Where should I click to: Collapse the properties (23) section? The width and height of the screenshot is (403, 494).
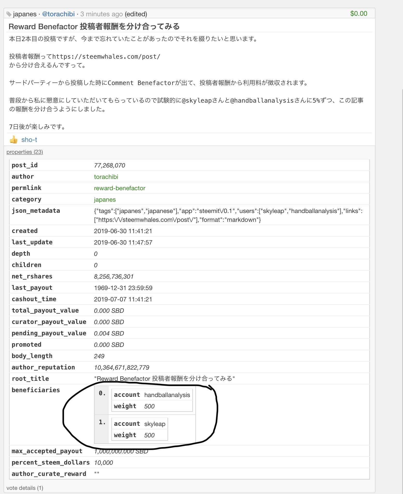pyautogui.click(x=25, y=152)
